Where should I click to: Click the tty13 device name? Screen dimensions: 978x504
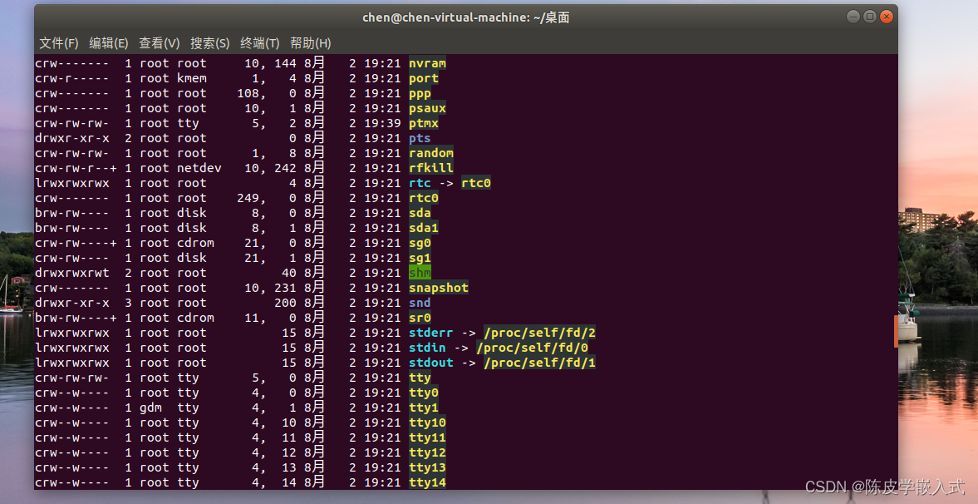427,467
